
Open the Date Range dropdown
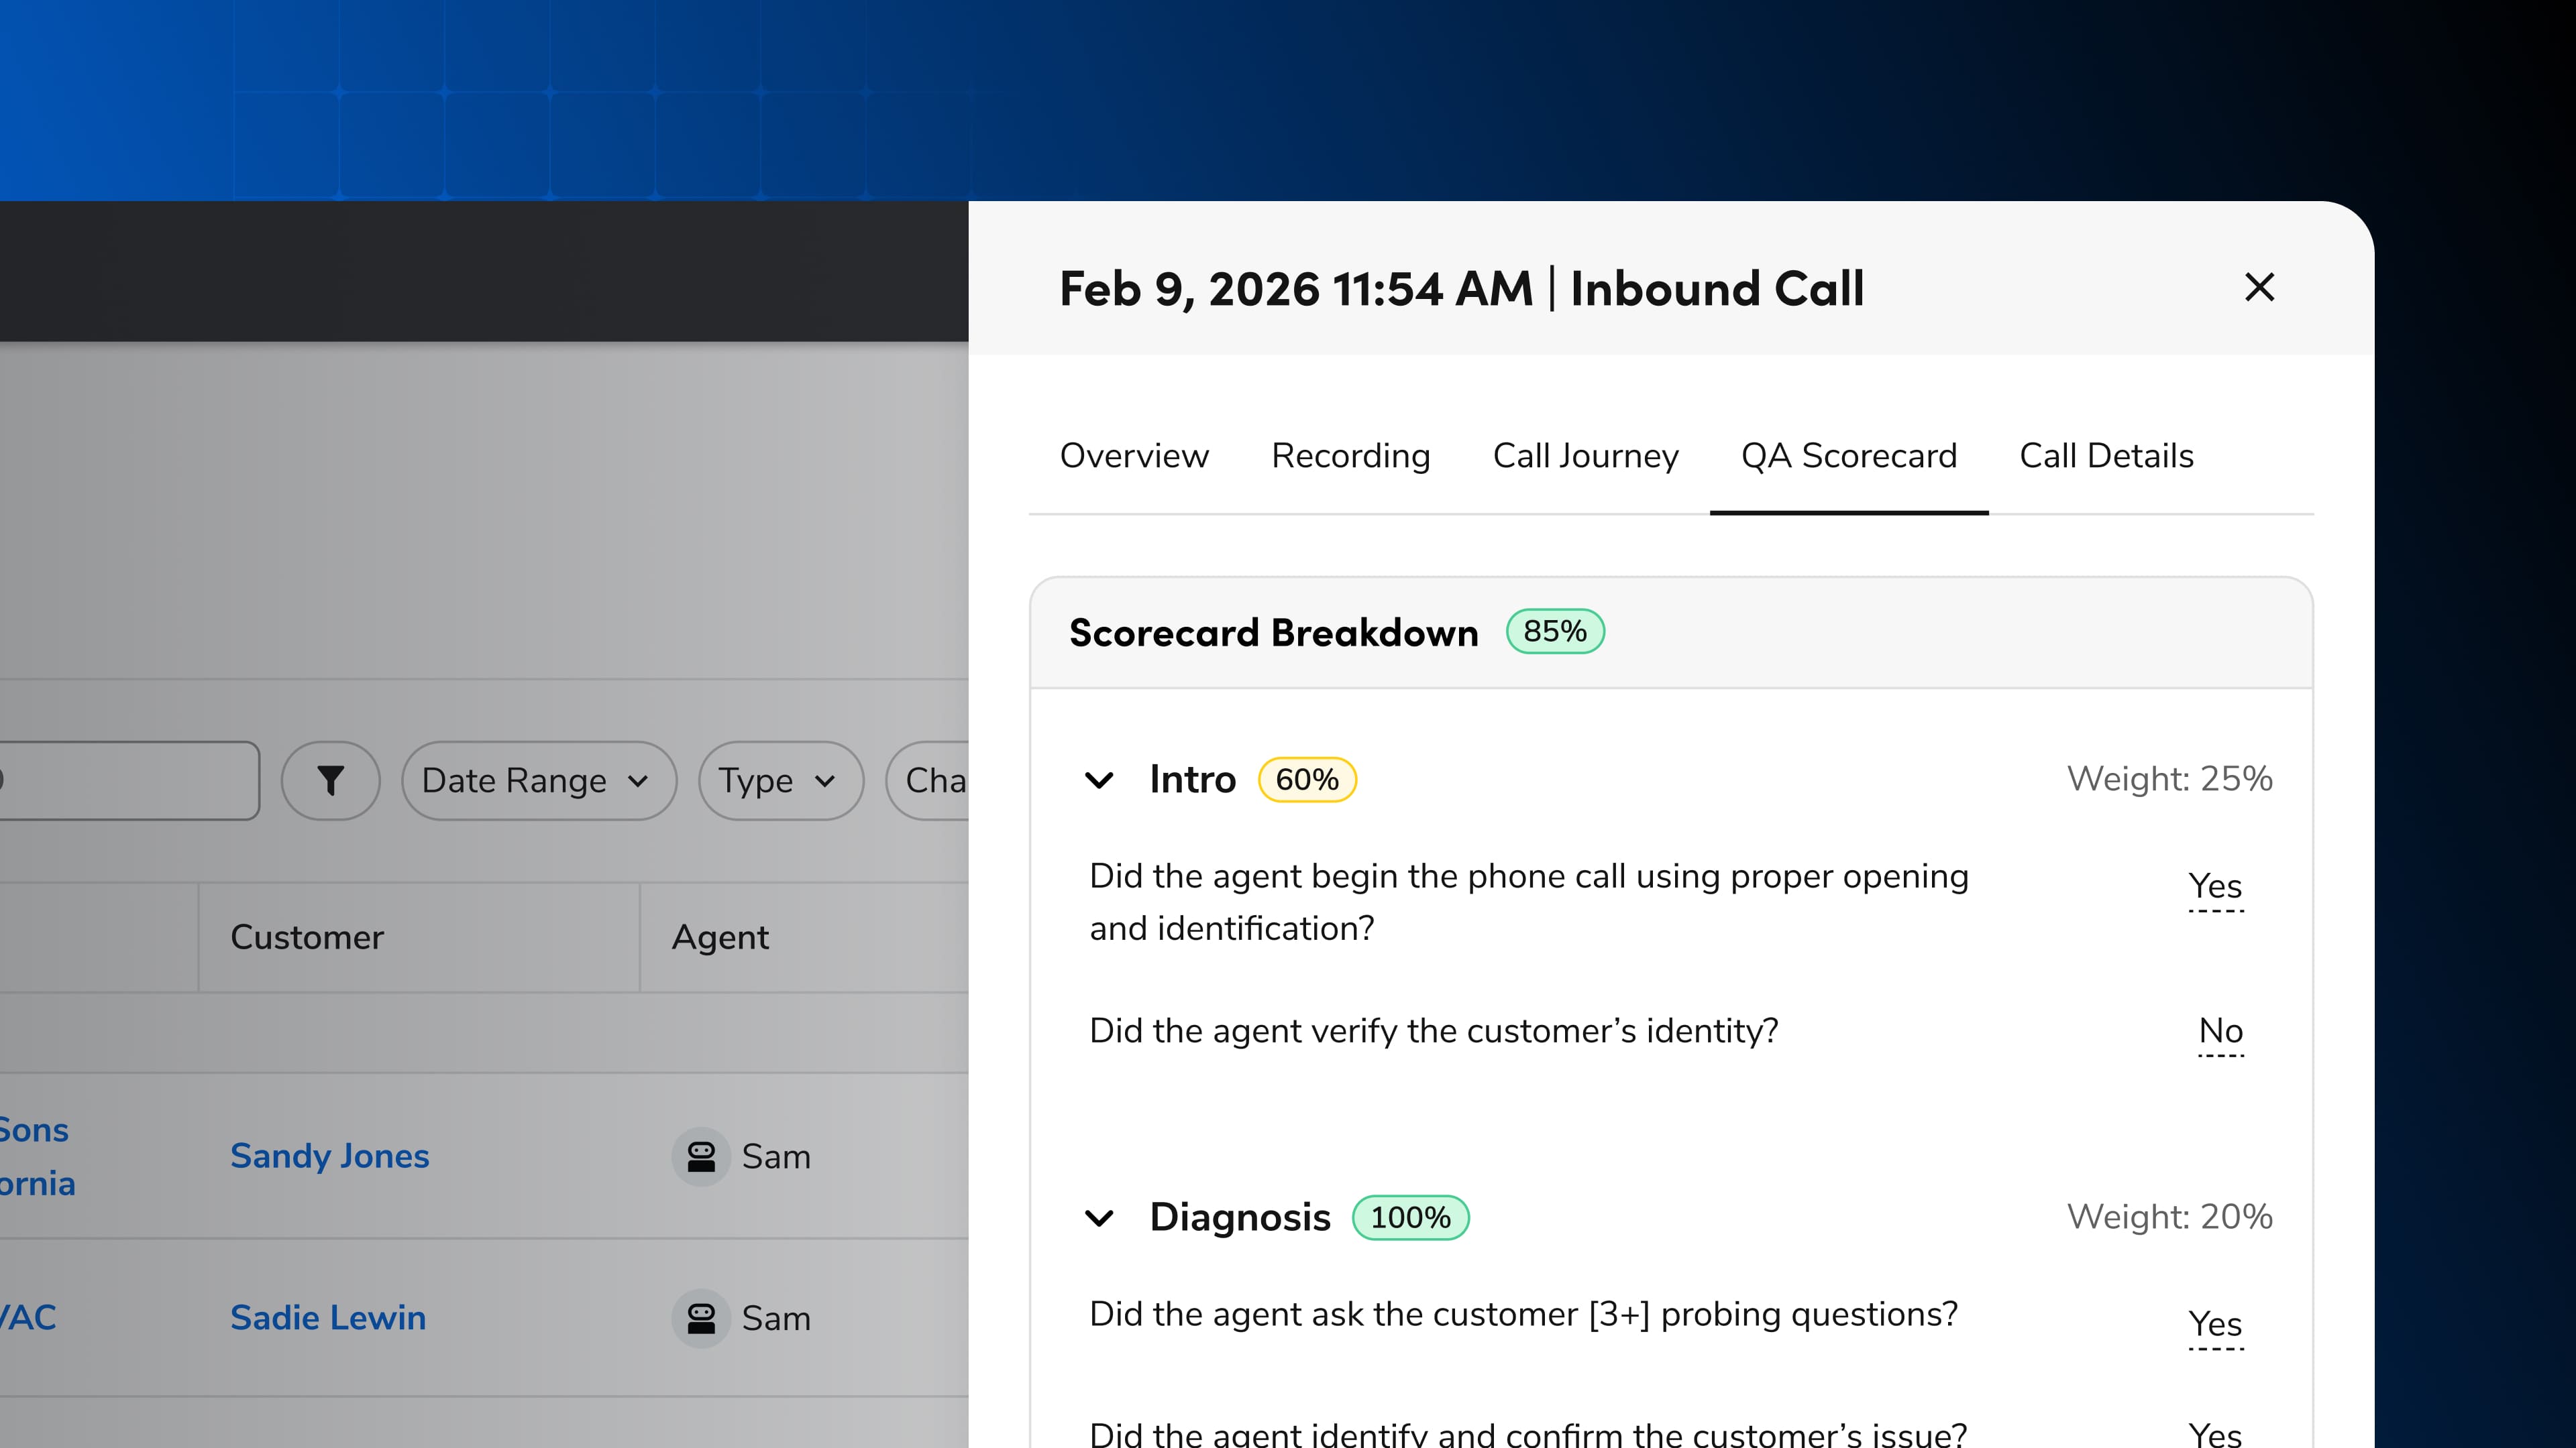(x=538, y=780)
